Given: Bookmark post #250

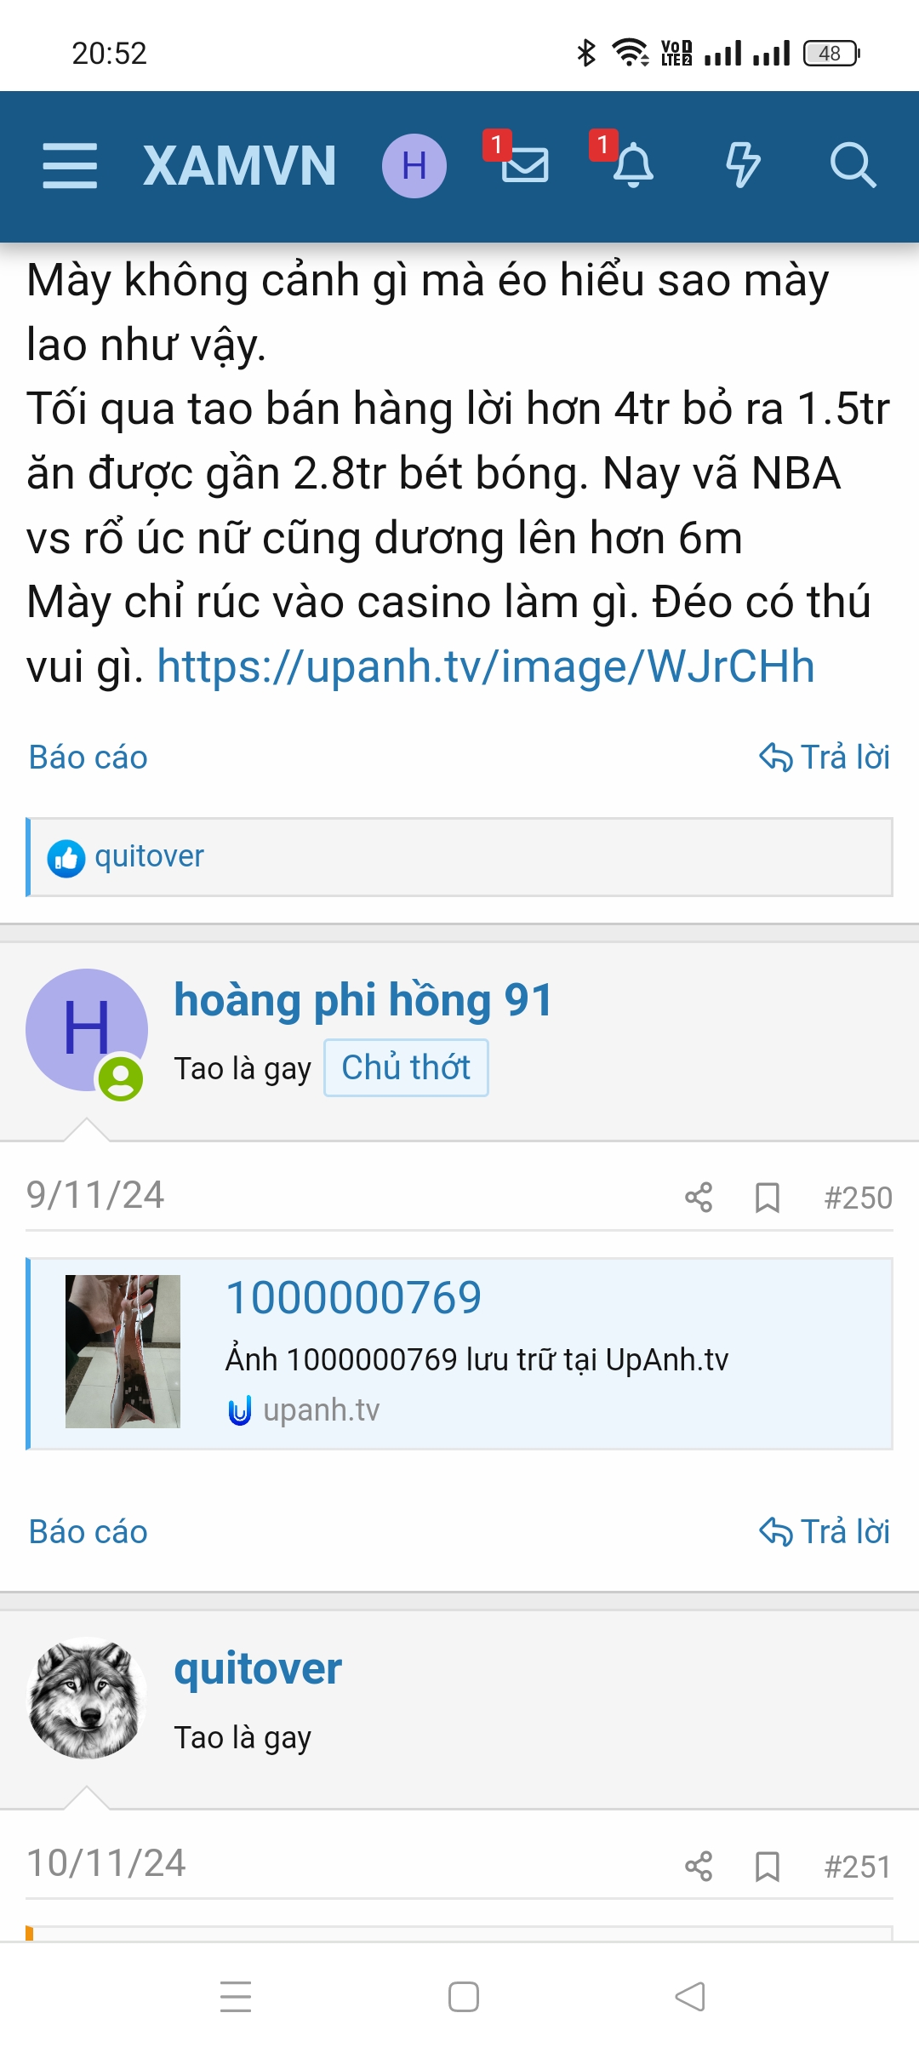Looking at the screenshot, I should click(768, 1198).
